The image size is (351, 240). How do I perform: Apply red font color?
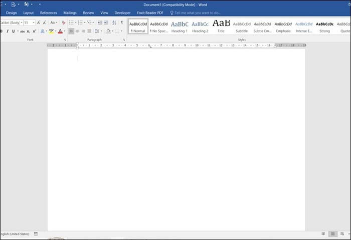pyautogui.click(x=60, y=31)
